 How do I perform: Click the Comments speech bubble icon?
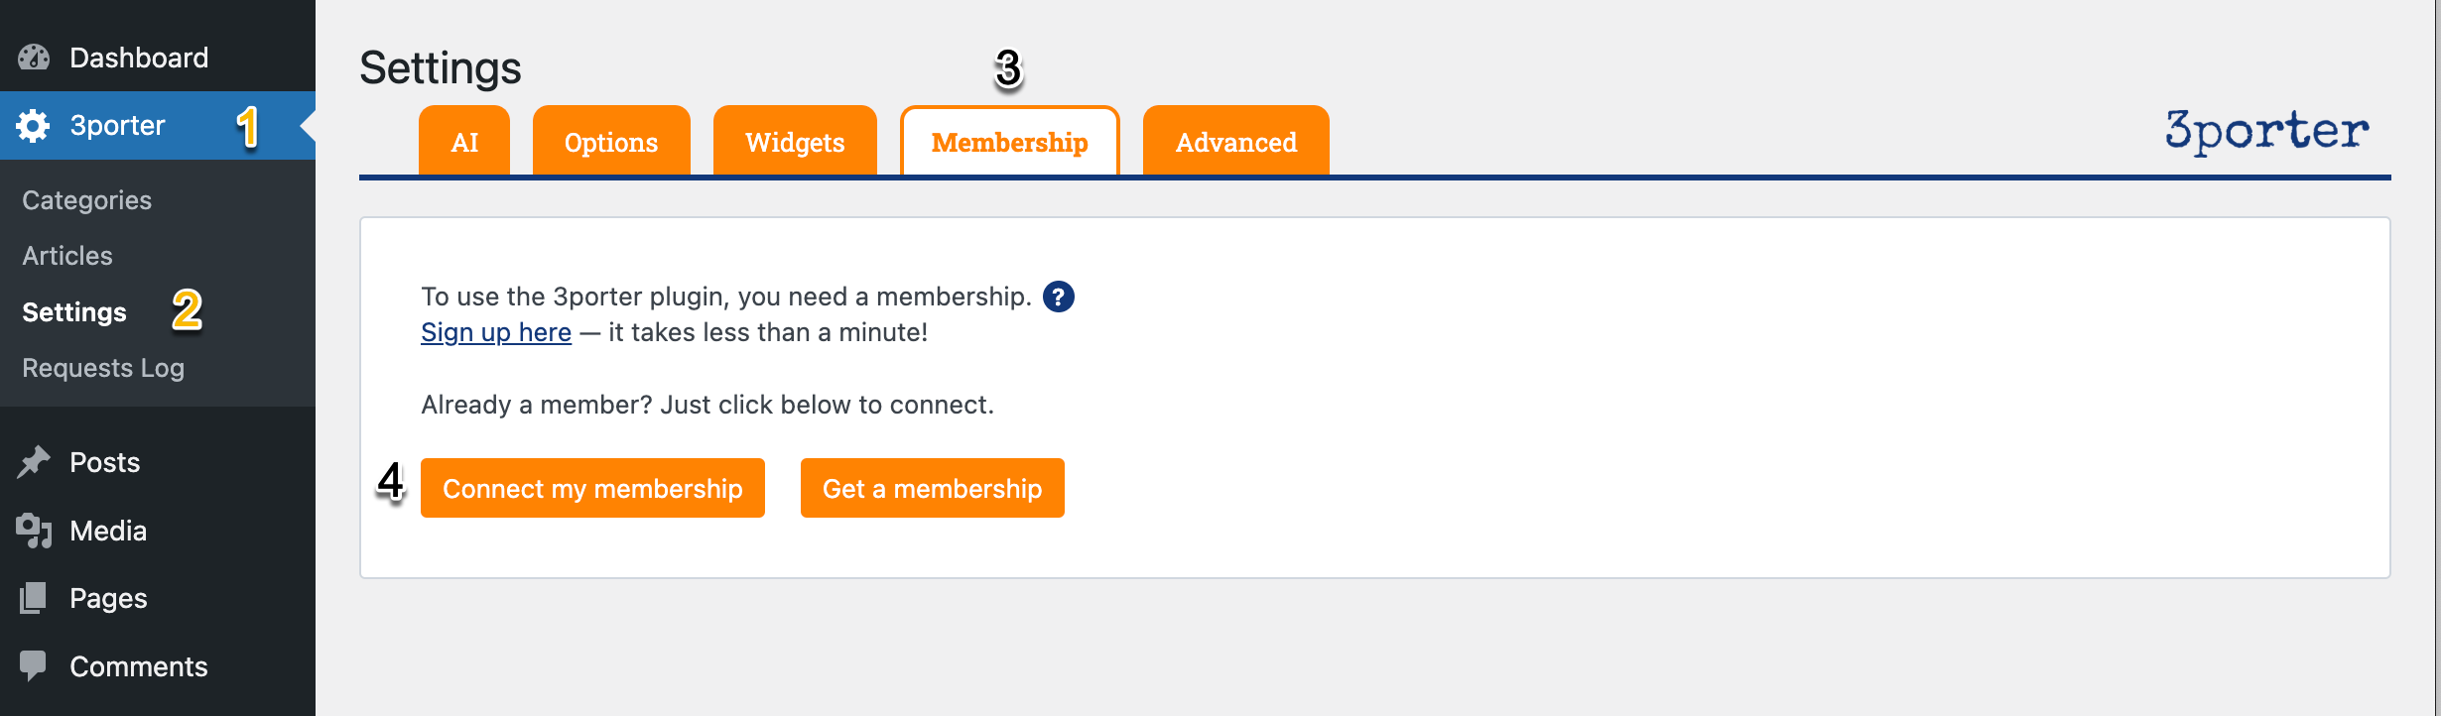point(34,665)
